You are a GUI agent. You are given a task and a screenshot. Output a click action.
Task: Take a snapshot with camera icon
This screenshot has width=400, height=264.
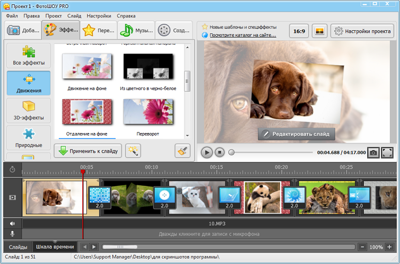pos(373,153)
